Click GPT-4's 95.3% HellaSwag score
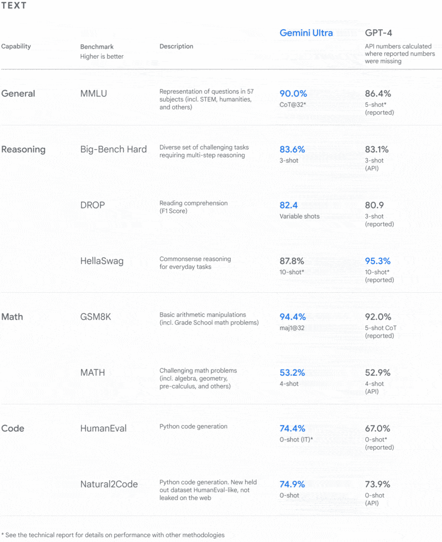Viewport: 442px width, 542px height. click(378, 261)
